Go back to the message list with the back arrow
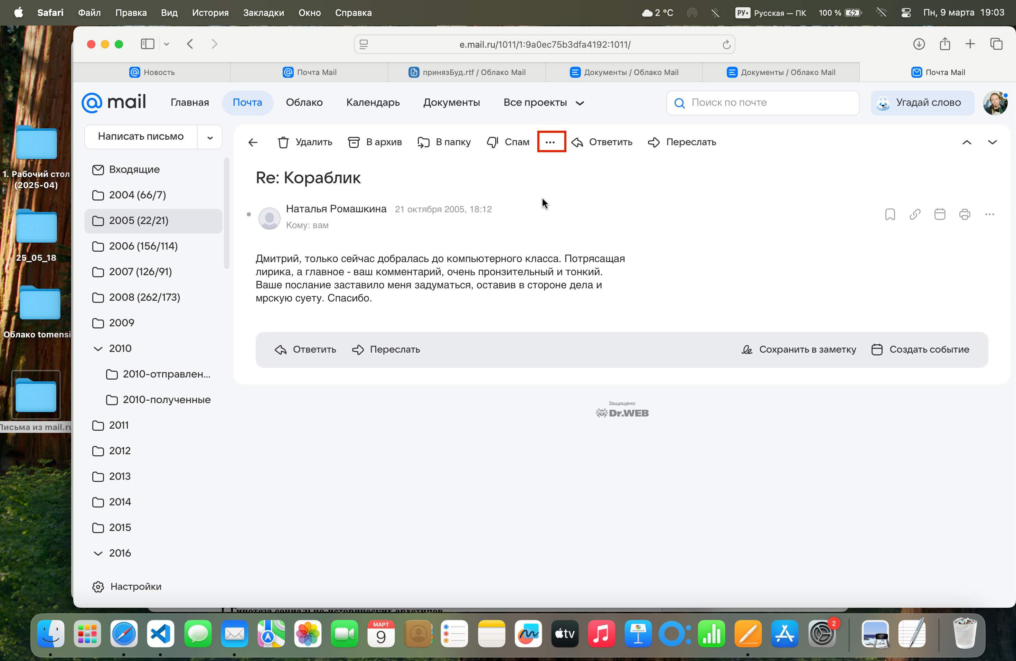The height and width of the screenshot is (661, 1016). [x=253, y=142]
